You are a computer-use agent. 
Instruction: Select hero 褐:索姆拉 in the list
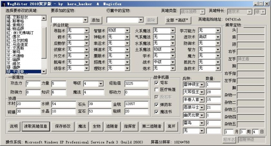coord(15,25)
